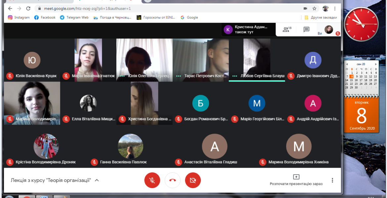Click the dots icon on Тарас Петрович Кост tile

pos(178,76)
